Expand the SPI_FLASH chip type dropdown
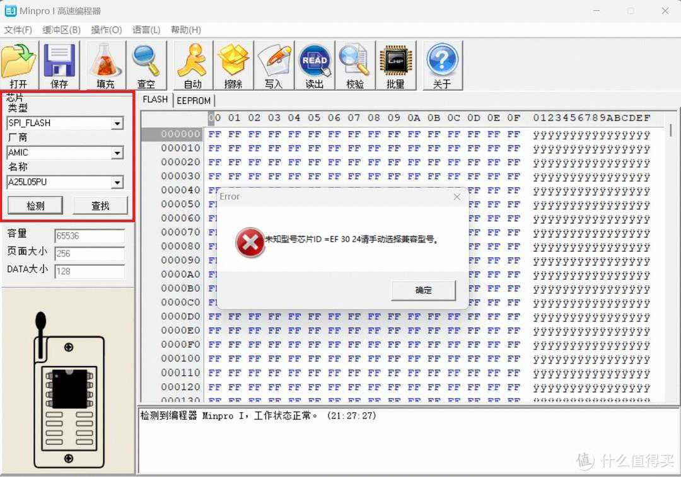The image size is (681, 477). (x=117, y=124)
